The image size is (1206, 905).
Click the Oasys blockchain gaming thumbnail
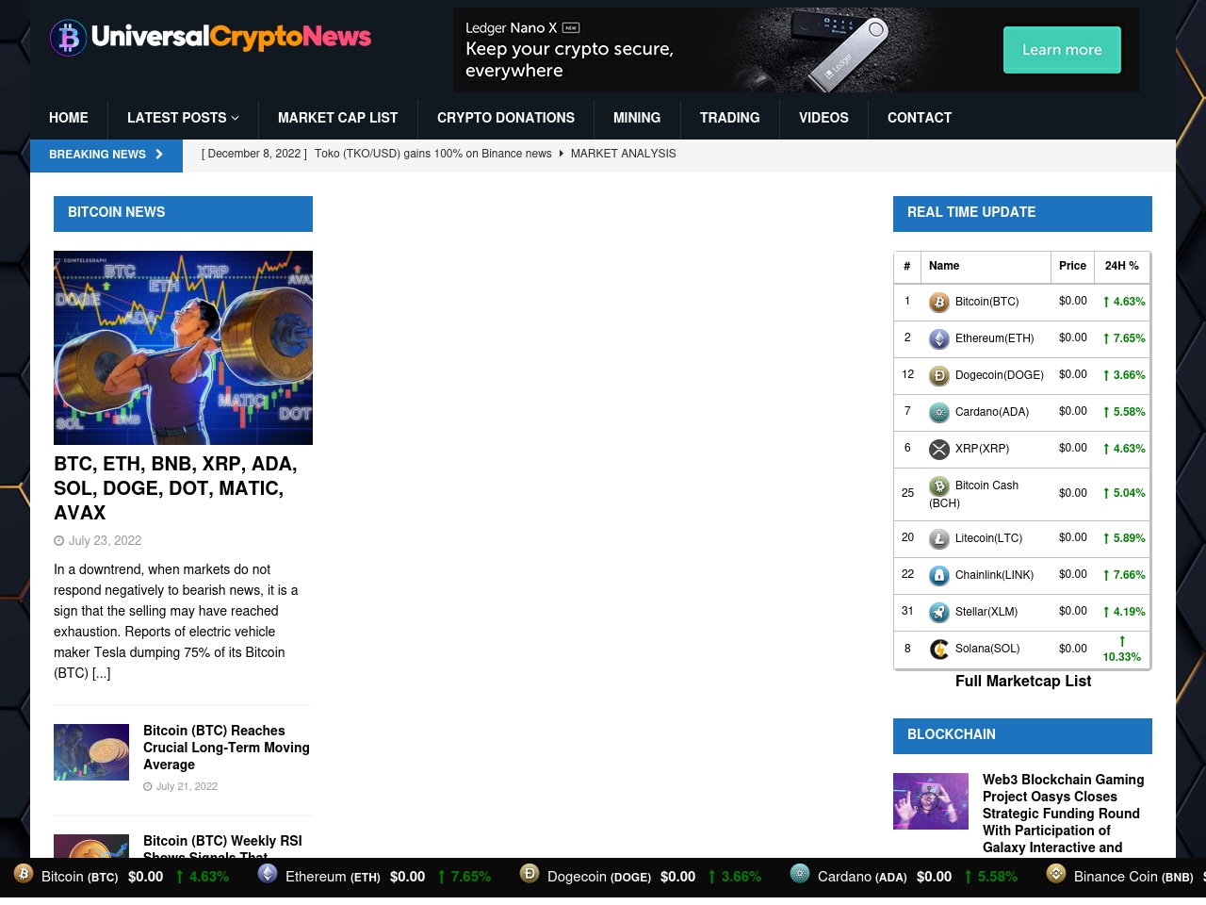tap(931, 801)
